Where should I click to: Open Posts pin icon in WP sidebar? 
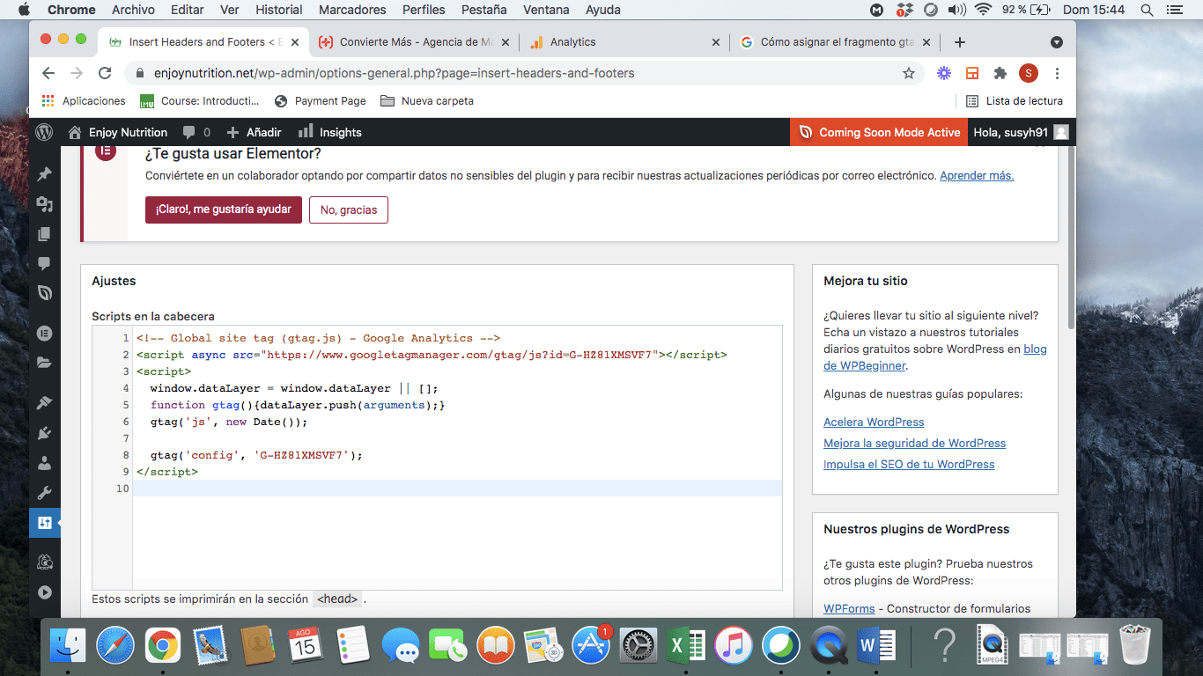coord(44,173)
